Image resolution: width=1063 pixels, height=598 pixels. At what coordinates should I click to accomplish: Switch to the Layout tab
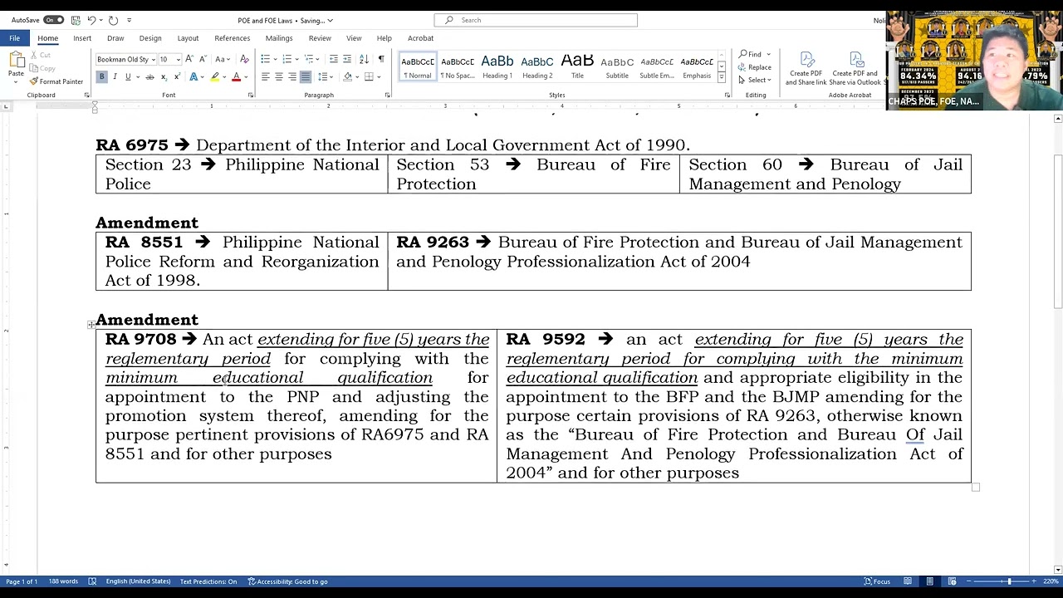click(x=188, y=38)
